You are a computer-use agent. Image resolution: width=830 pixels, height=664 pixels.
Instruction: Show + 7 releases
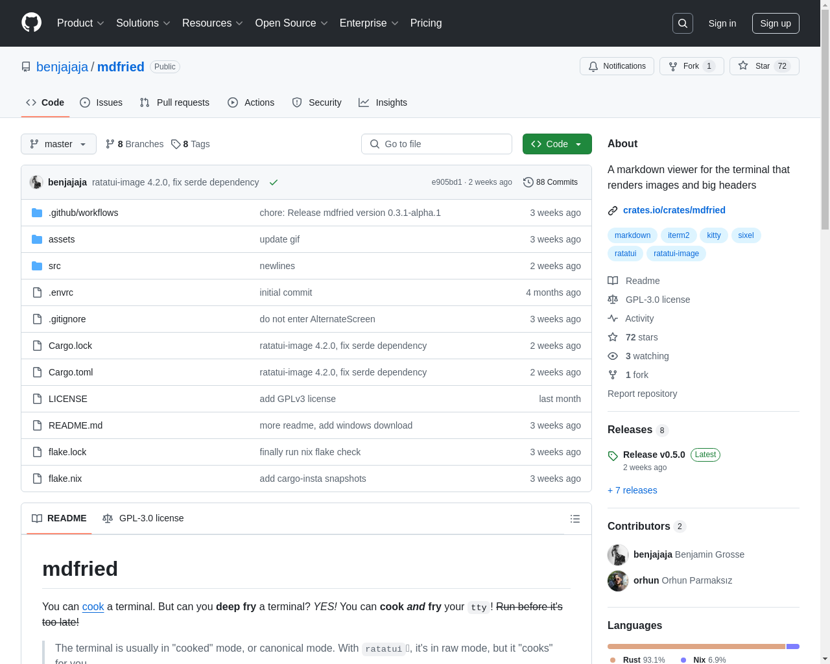[x=632, y=490]
